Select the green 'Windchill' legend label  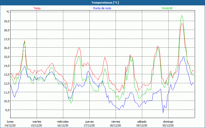pos(167,8)
